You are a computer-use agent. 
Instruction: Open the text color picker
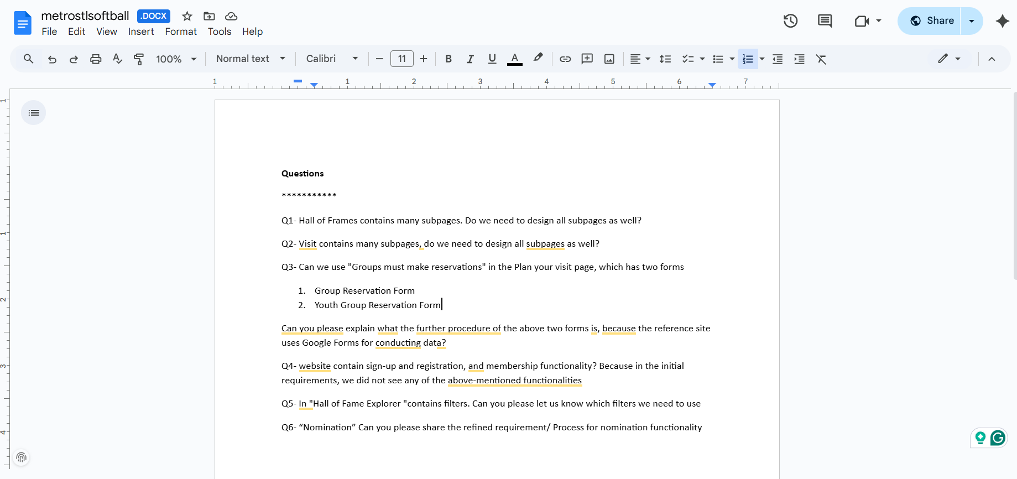click(515, 59)
